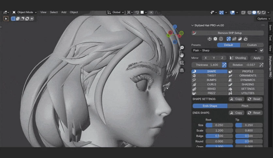Click Copy beside SHAPE SETTINGS
Viewport: 273px width, 158px height.
[236, 99]
